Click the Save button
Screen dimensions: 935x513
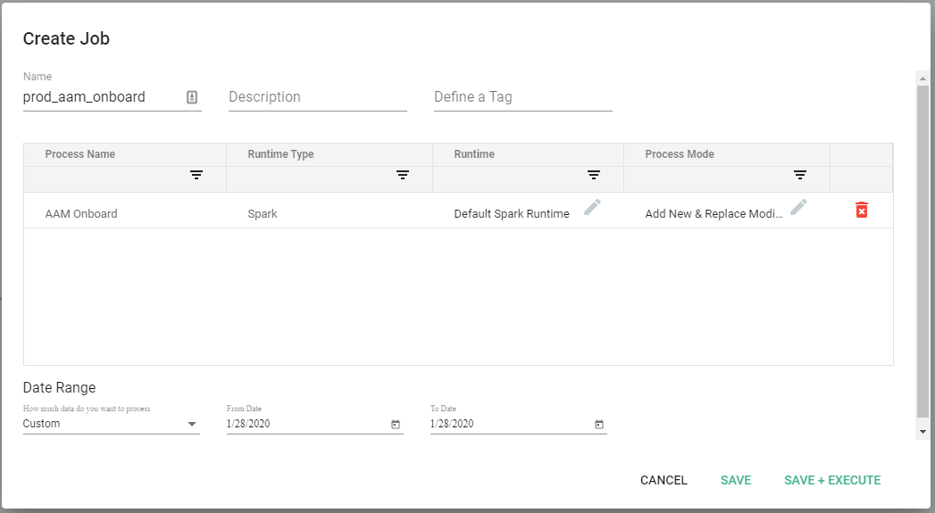(736, 480)
